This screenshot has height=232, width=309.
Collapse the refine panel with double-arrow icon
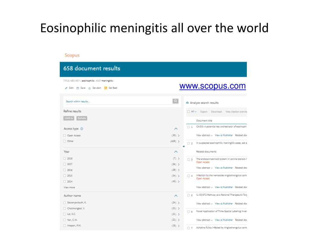[183, 147]
